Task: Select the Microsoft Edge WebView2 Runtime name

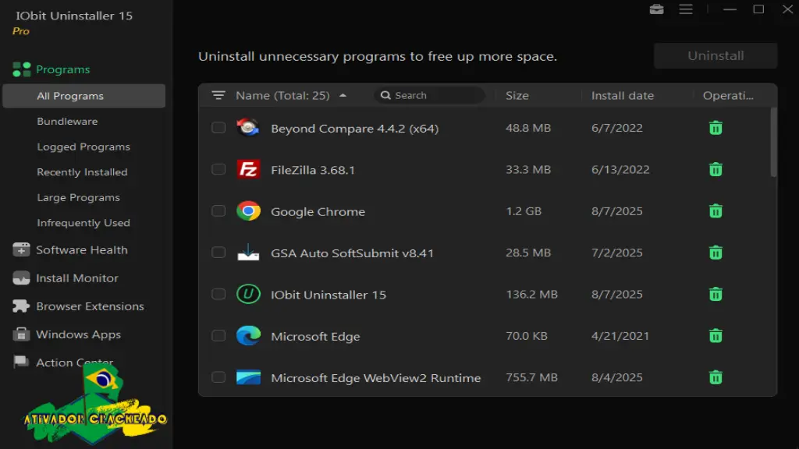Action: pyautogui.click(x=375, y=378)
